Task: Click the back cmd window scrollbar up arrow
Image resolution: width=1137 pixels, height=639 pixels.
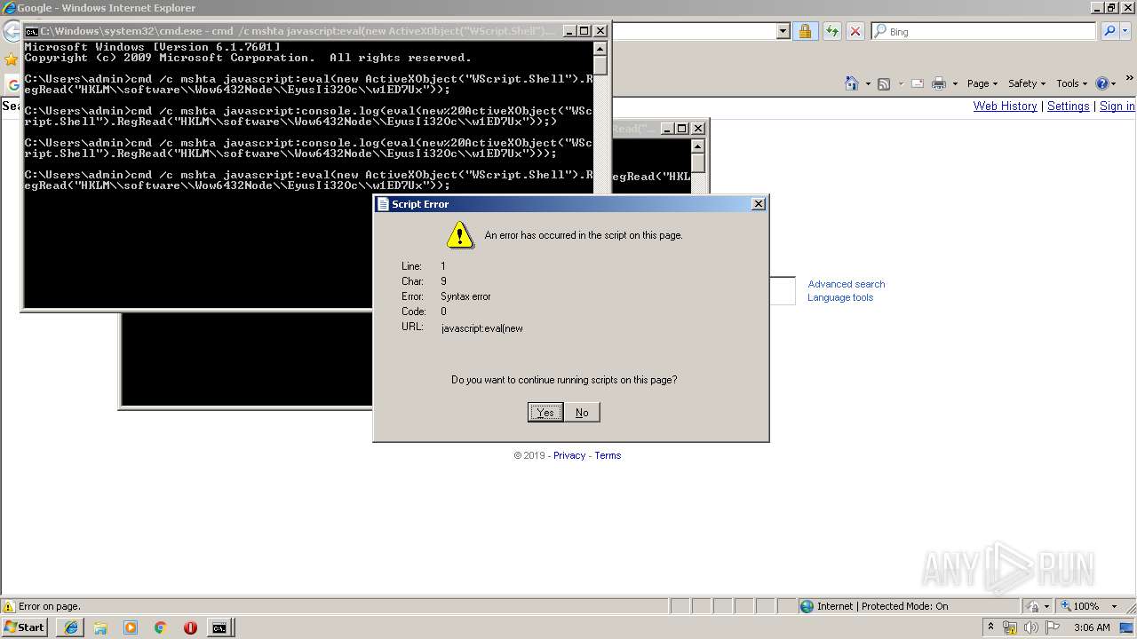Action: [x=698, y=146]
